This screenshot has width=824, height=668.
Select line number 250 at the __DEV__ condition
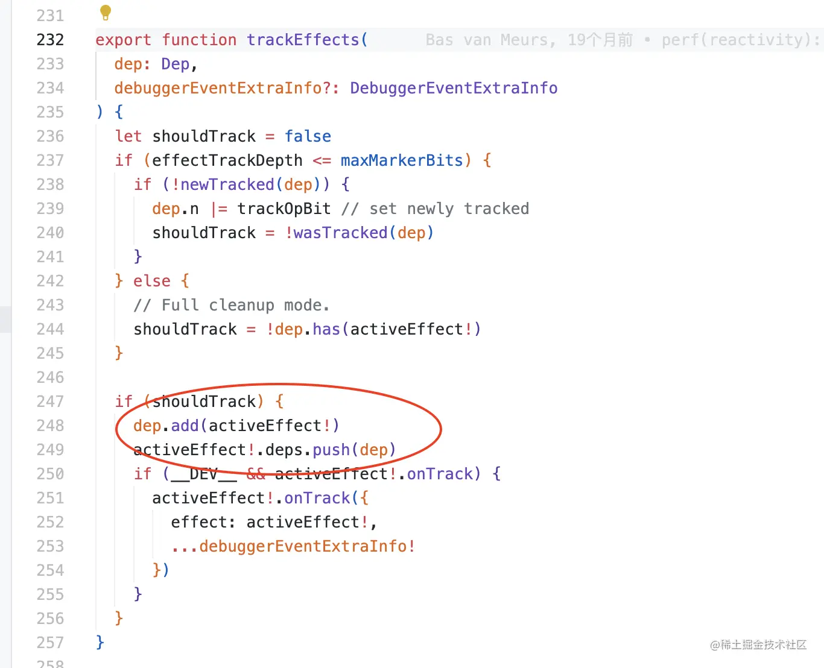pos(50,474)
